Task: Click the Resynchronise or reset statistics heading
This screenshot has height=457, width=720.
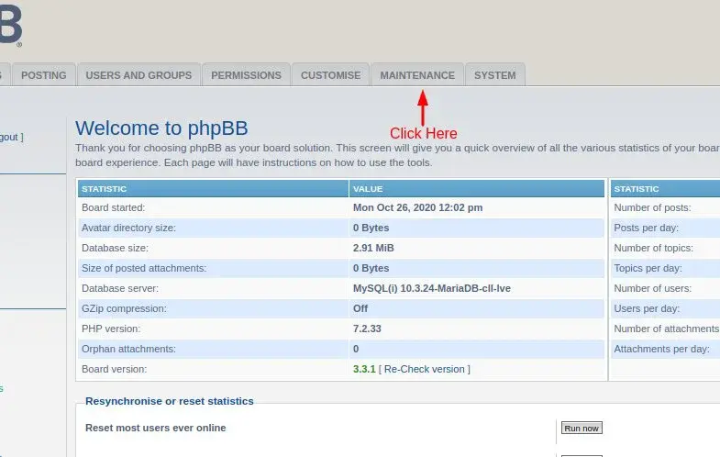Action: (x=170, y=401)
